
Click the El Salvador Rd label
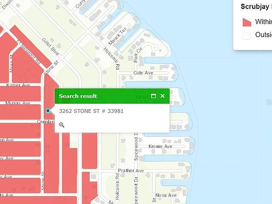click(x=29, y=52)
